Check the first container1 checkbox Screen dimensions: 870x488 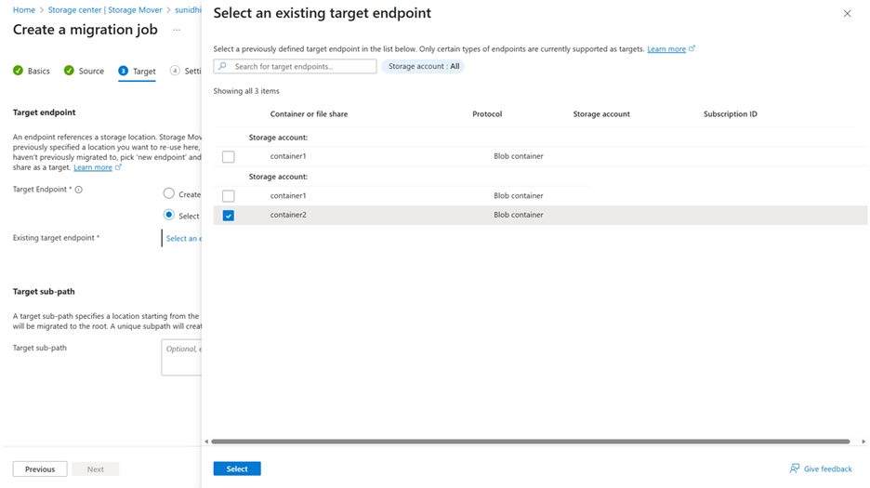pyautogui.click(x=229, y=157)
